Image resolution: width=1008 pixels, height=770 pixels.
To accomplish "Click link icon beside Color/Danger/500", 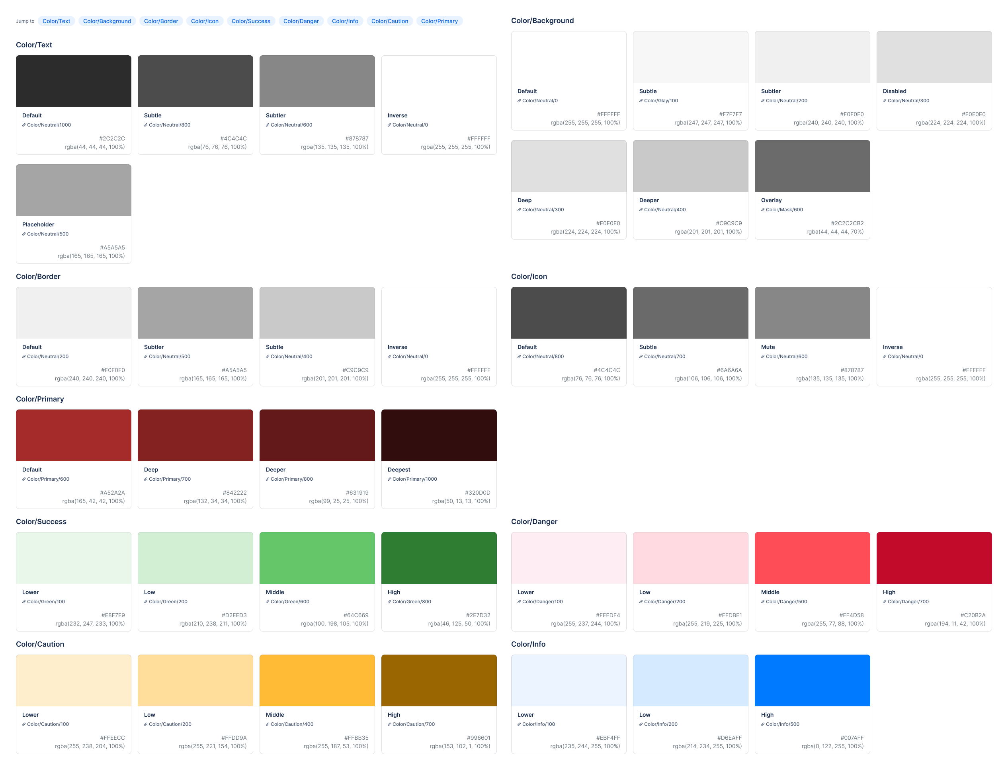I will click(x=763, y=602).
